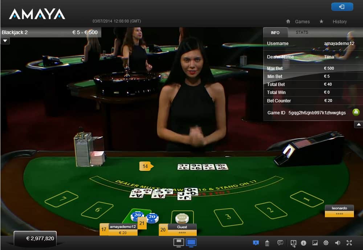Open the Games lobby link
Viewport: 363px width, 250px height.
pos(302,21)
